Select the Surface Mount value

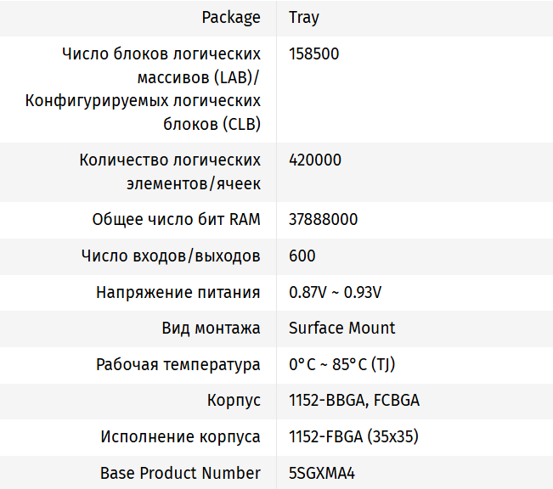341,328
